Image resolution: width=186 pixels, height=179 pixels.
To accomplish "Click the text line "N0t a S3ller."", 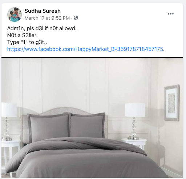I will (x=23, y=35).
